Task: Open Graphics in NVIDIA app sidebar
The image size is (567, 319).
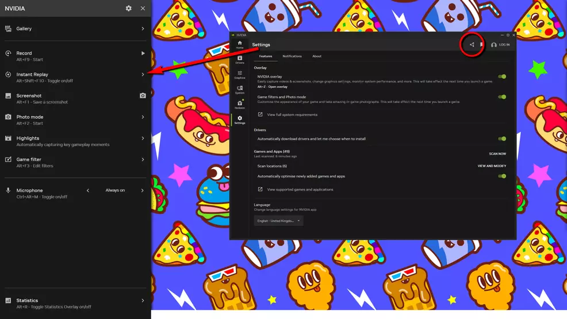Action: pos(239,75)
